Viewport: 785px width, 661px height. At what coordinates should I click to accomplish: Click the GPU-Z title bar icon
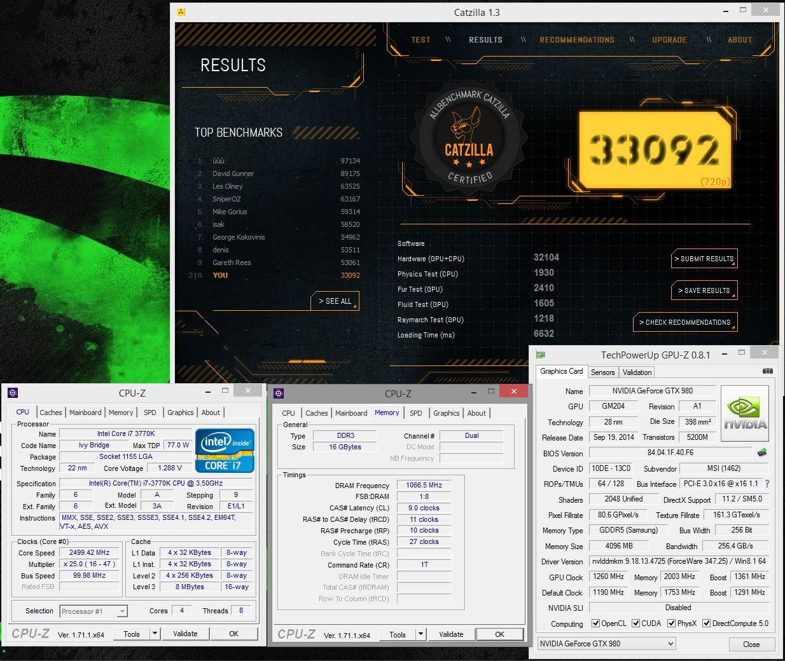541,355
